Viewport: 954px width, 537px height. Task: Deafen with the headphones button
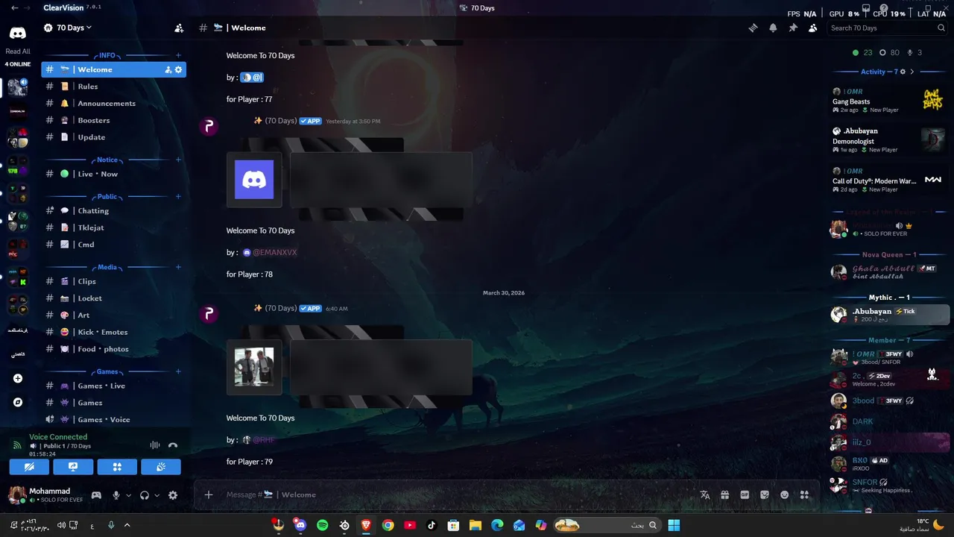[145, 495]
